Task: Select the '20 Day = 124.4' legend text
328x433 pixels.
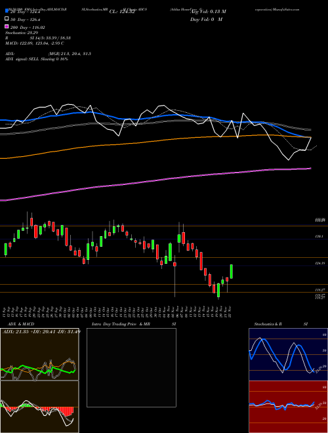Action: point(24,12)
